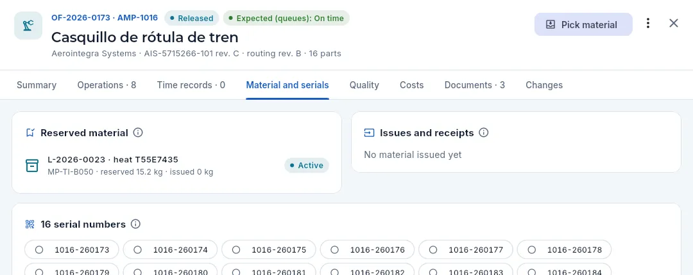693x275 pixels.
Task: Click the Active status badge
Action: point(306,166)
